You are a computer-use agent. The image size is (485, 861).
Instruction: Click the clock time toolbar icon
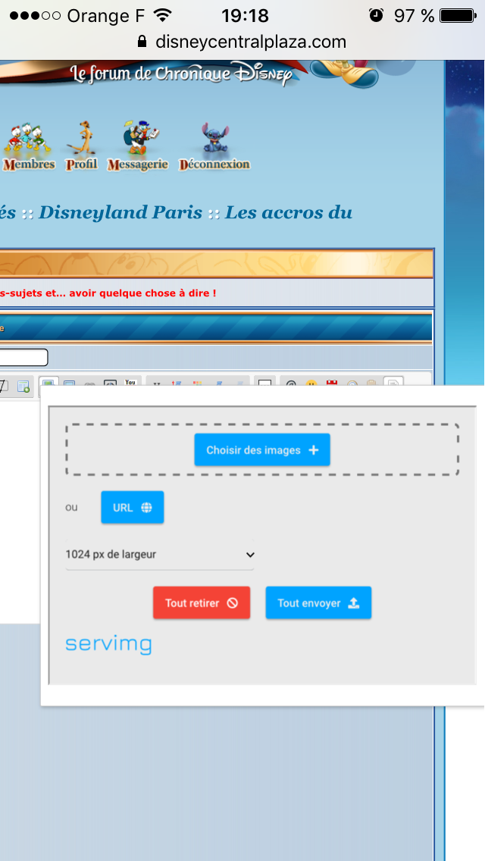click(x=352, y=384)
